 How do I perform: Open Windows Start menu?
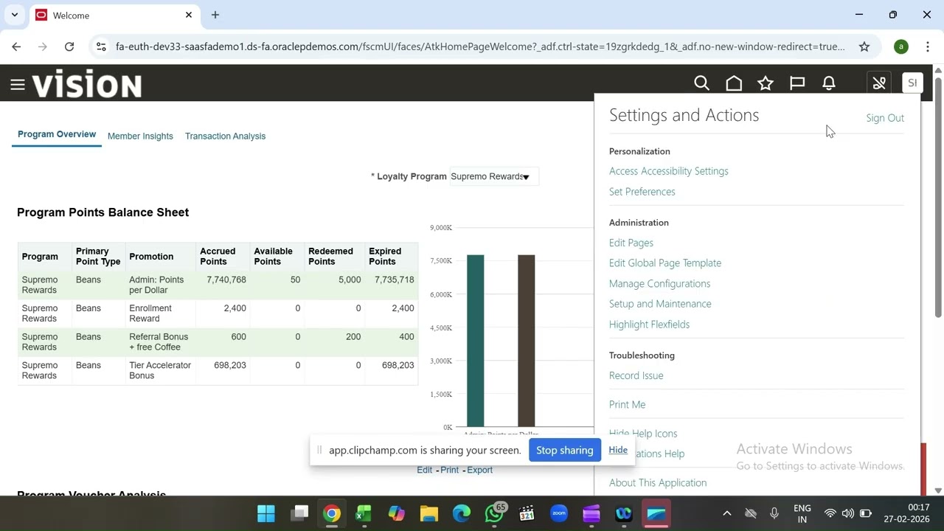[x=266, y=513]
